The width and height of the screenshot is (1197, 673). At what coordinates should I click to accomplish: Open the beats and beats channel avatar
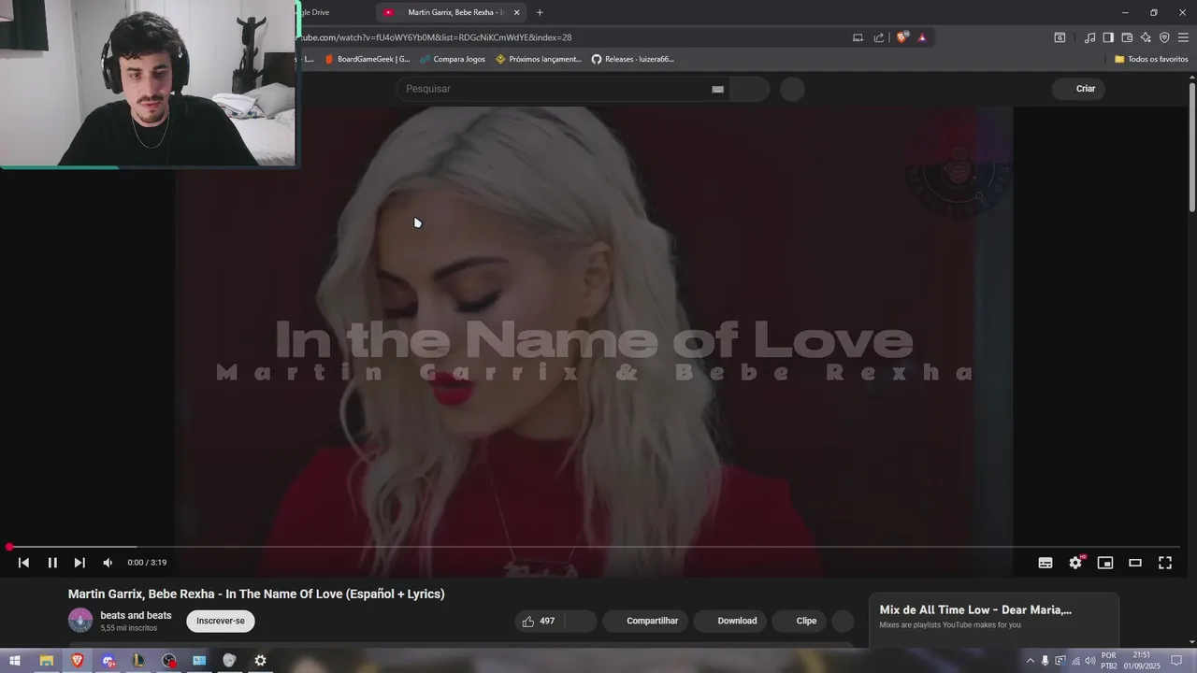tap(80, 621)
